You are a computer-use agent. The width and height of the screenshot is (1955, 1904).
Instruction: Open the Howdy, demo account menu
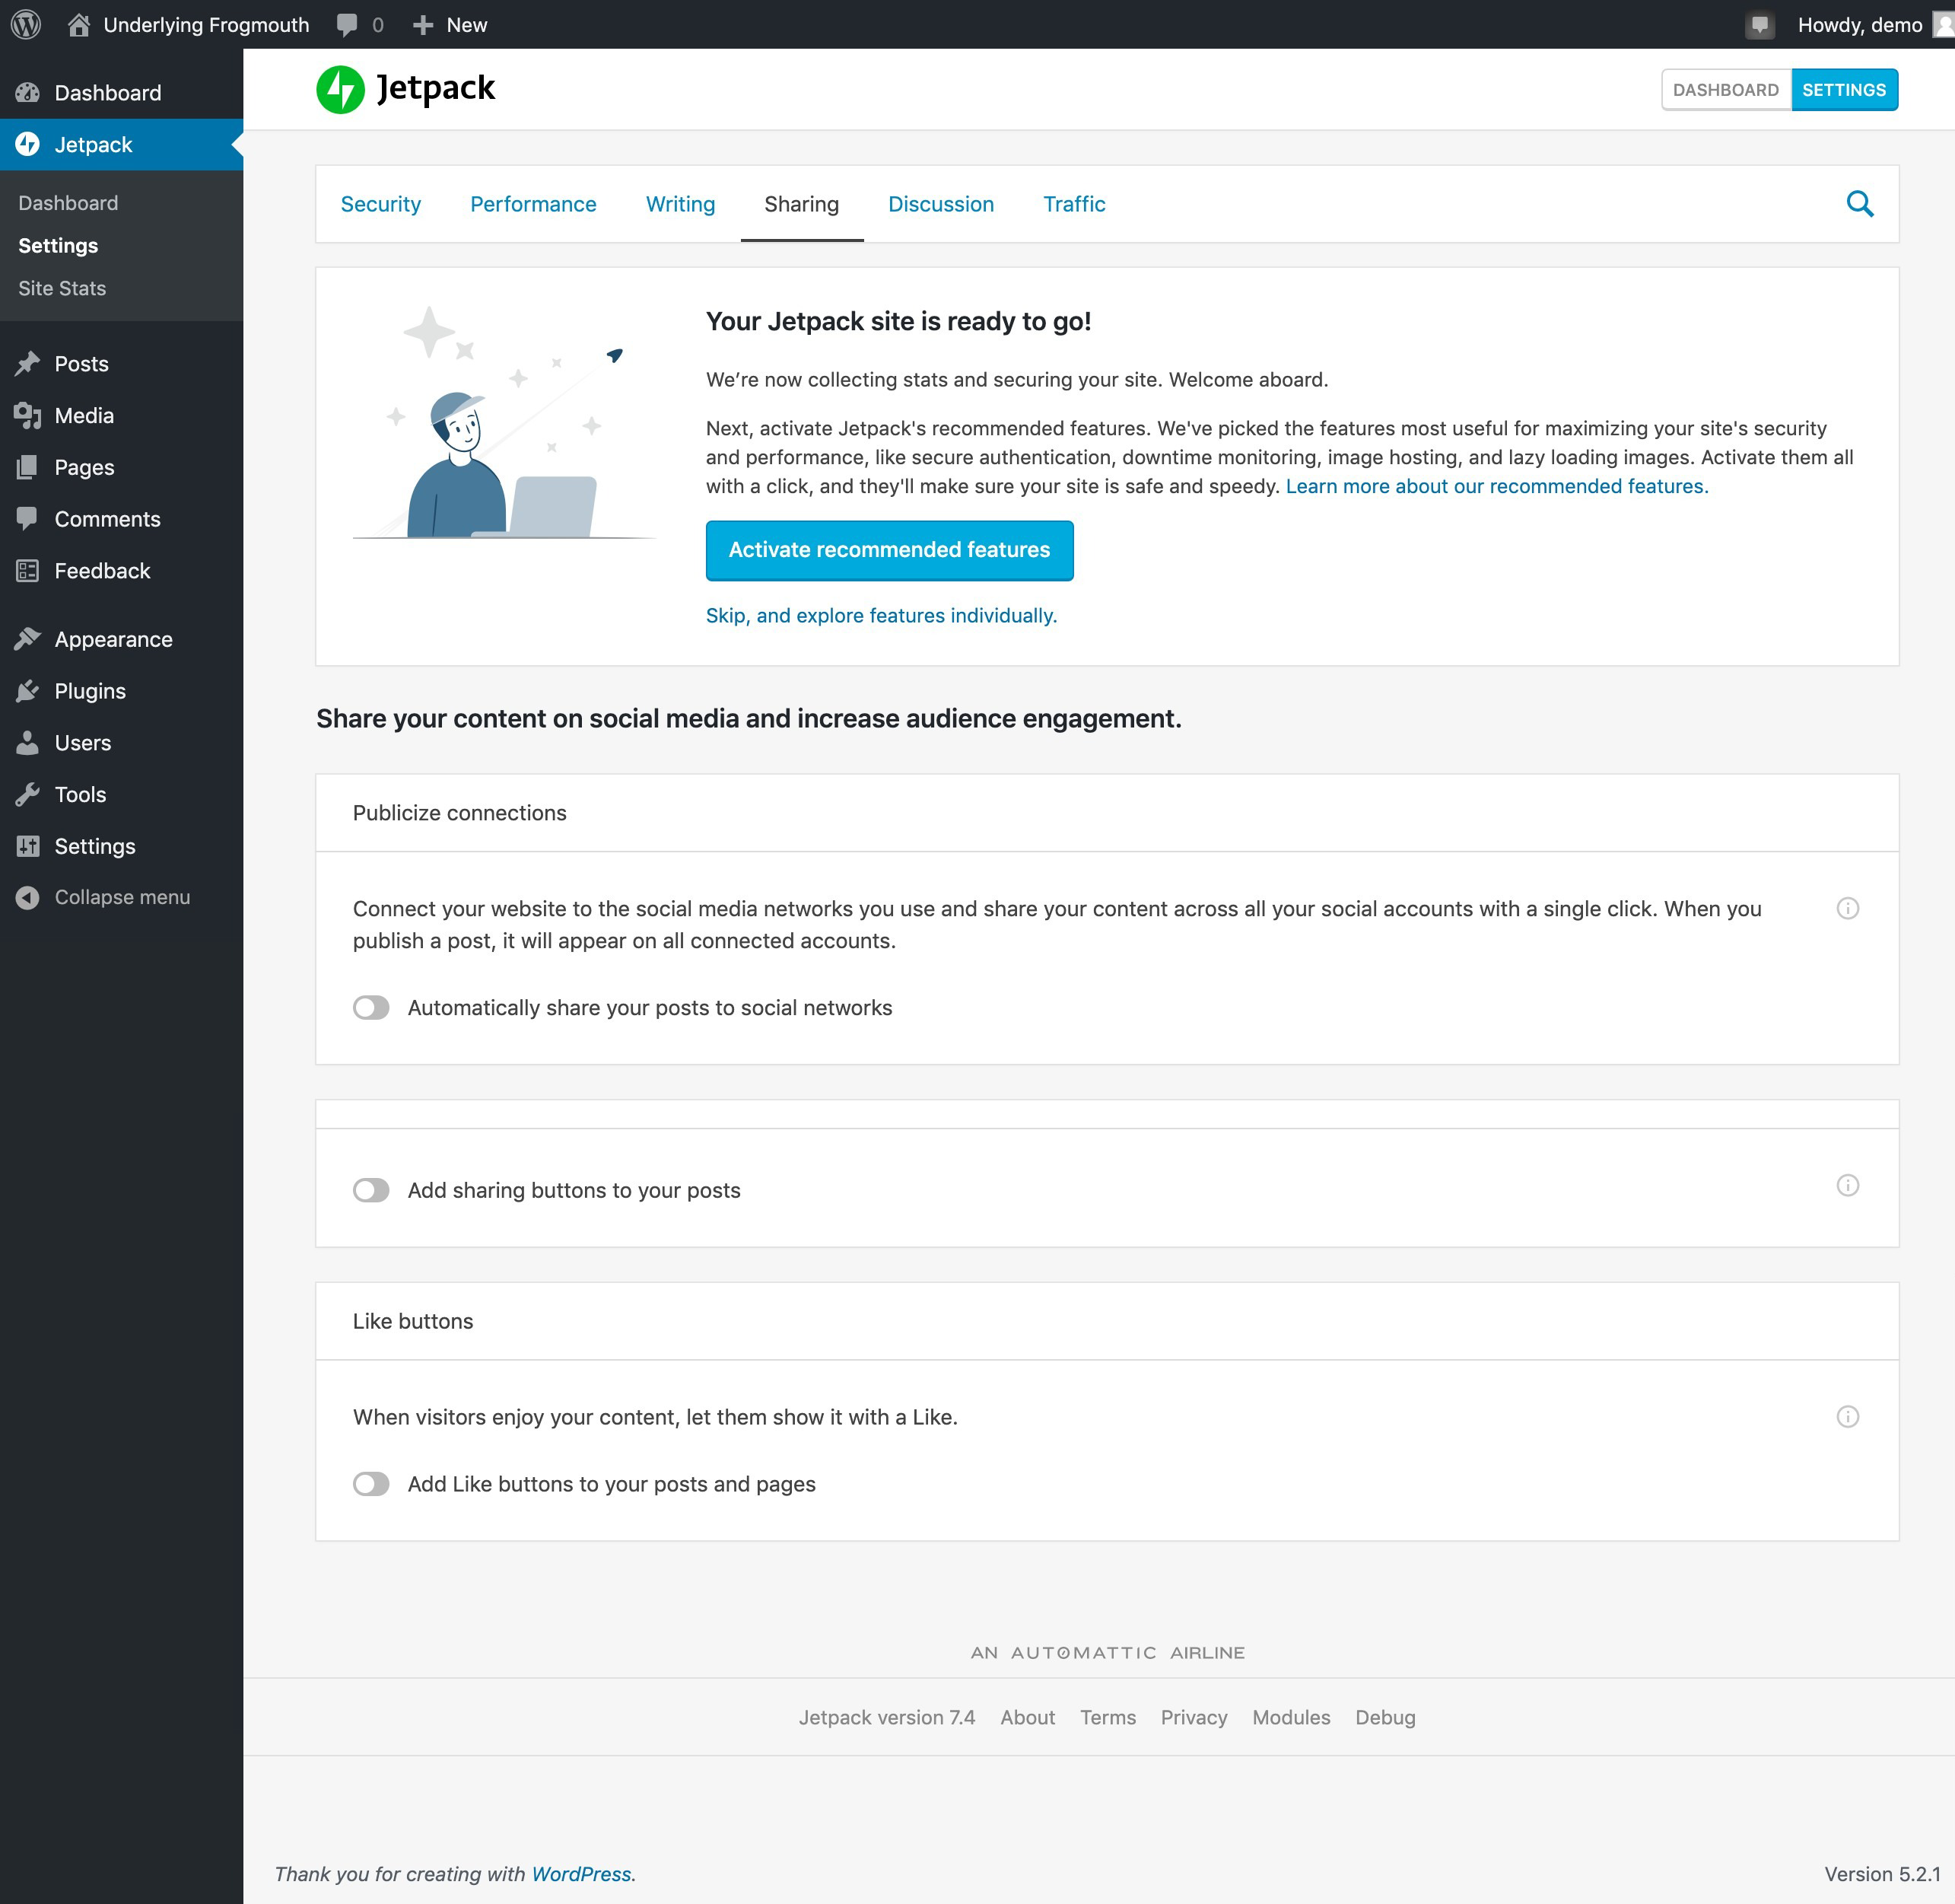click(x=1859, y=25)
